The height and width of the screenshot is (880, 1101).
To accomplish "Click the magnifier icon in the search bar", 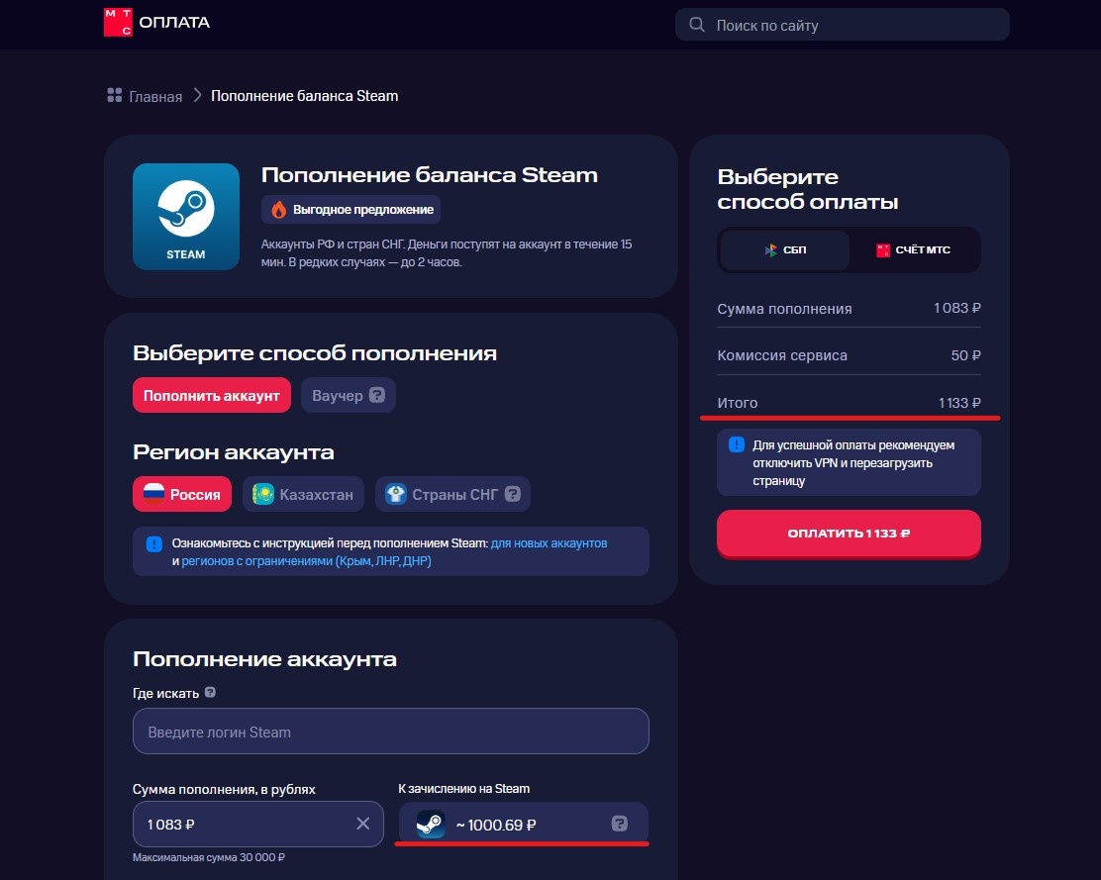I will click(x=697, y=24).
